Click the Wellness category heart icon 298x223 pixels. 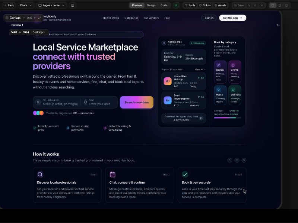(233, 90)
